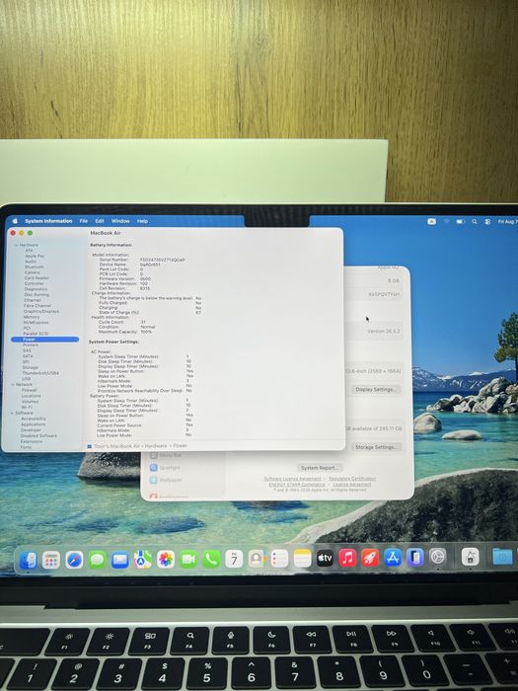Open Maps icon in Dock
This screenshot has width=518, height=691.
click(x=143, y=560)
